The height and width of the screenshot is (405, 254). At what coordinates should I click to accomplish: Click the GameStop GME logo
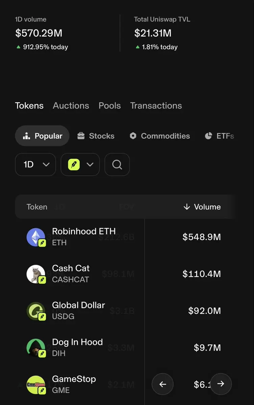point(36,385)
